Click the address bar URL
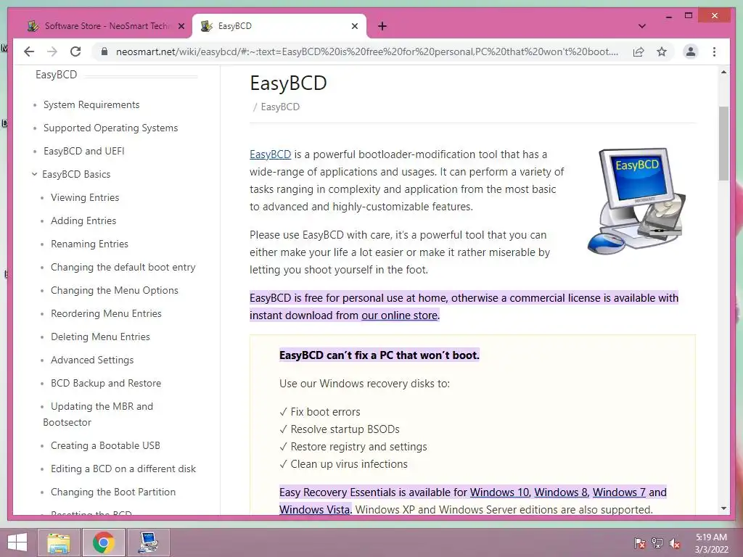The height and width of the screenshot is (557, 743). coord(366,51)
